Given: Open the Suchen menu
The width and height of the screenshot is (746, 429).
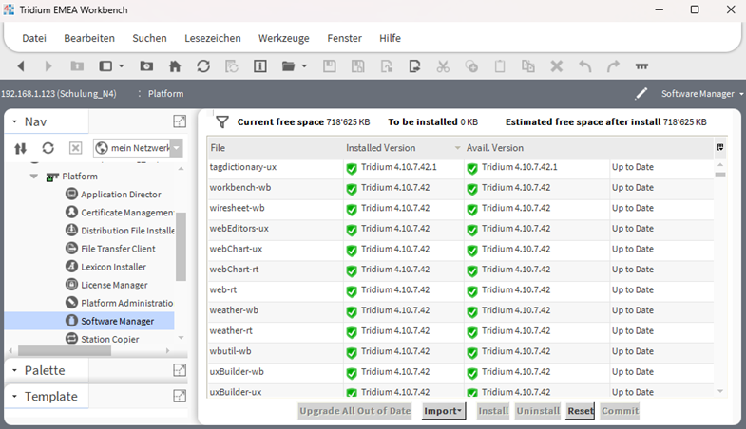Looking at the screenshot, I should [x=149, y=38].
